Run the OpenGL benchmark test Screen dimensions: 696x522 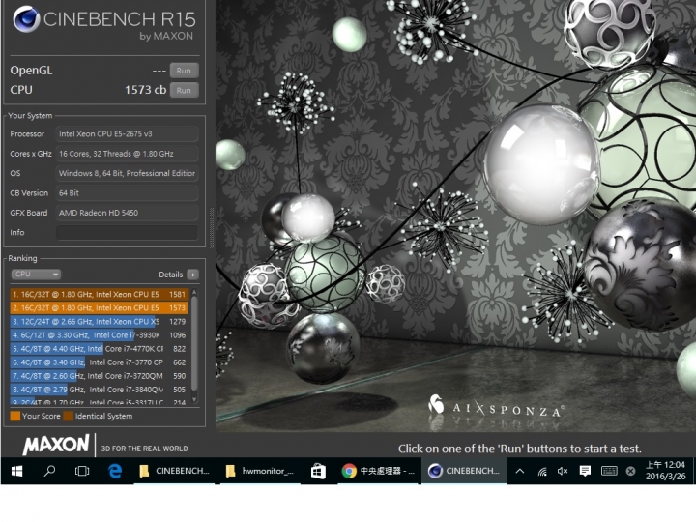pos(184,71)
